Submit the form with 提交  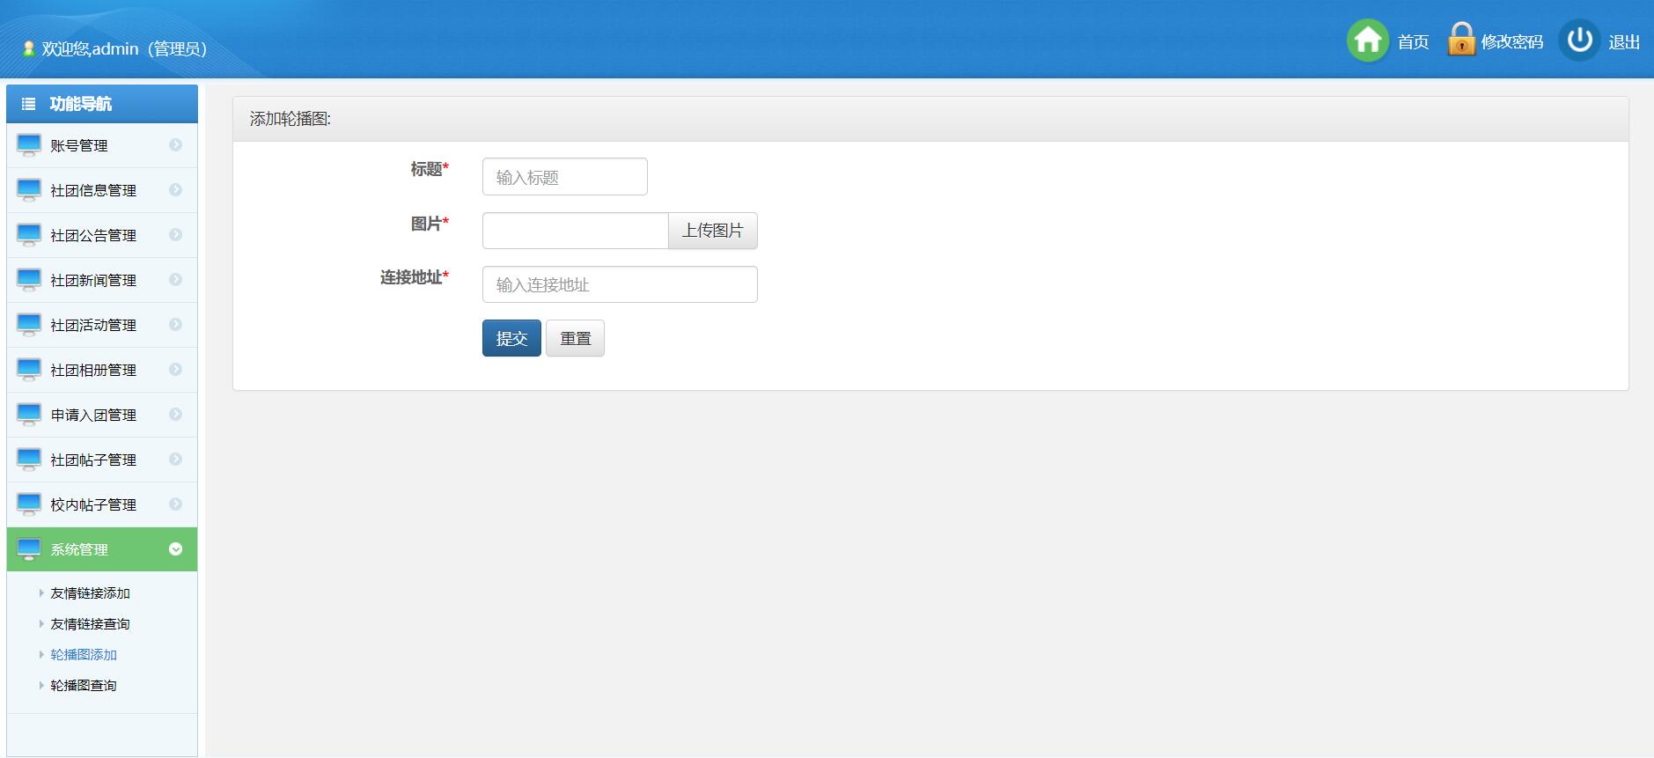pos(511,338)
